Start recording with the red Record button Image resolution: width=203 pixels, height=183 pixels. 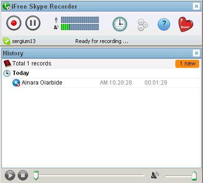[x=14, y=23]
